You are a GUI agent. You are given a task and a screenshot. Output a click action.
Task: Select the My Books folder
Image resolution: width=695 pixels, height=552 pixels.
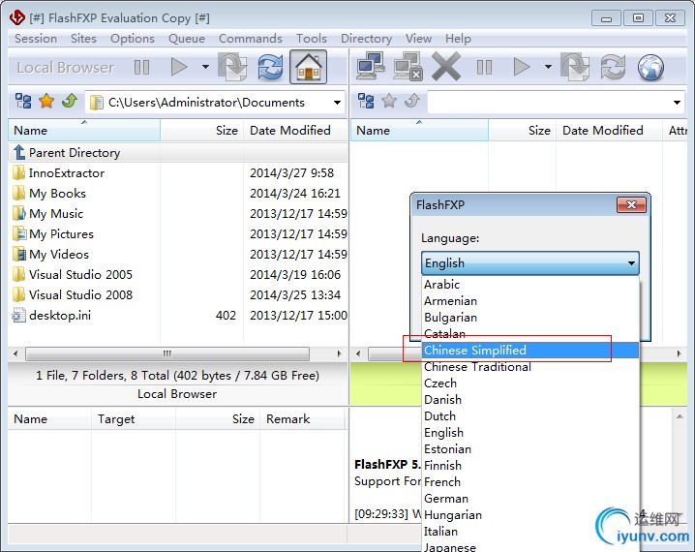(x=178, y=194)
